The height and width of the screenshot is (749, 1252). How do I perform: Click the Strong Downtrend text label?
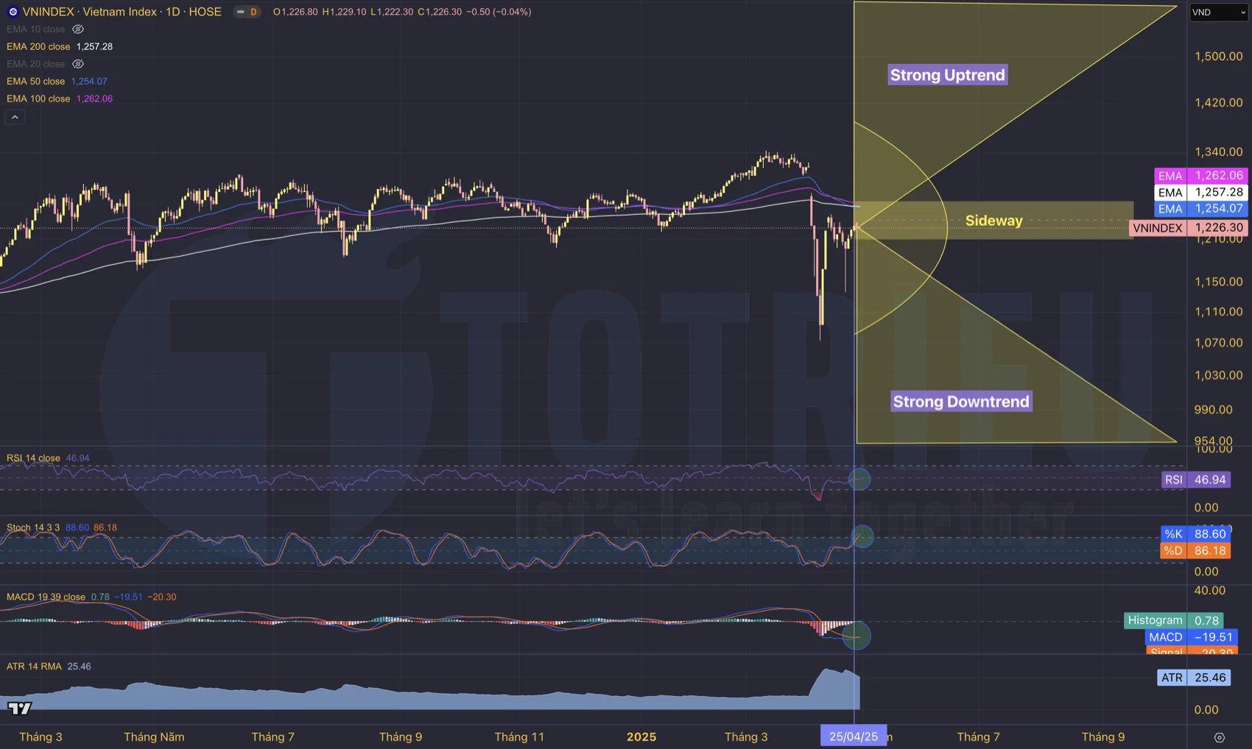point(960,402)
